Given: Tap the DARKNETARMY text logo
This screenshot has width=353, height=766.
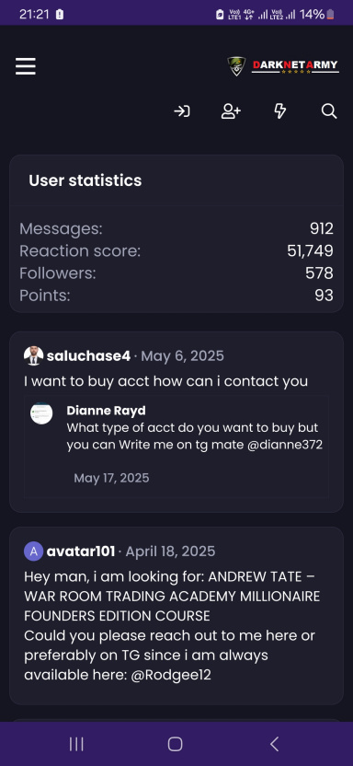Looking at the screenshot, I should click(295, 66).
